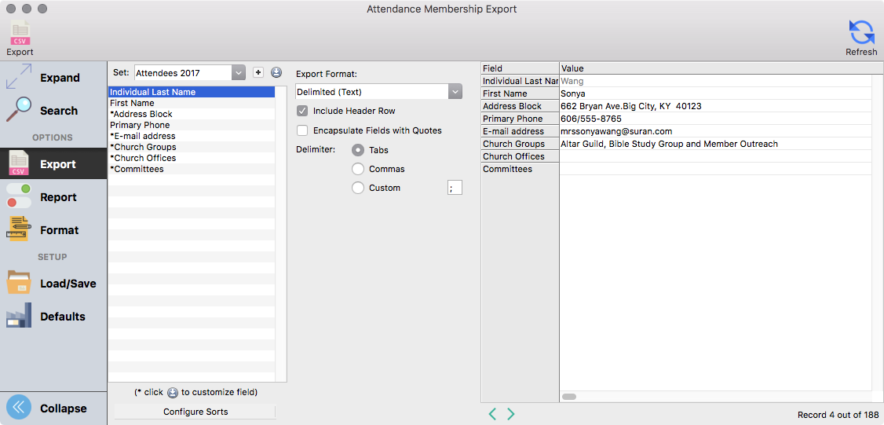Click the add set plus icon
This screenshot has height=425, width=884.
click(x=258, y=72)
